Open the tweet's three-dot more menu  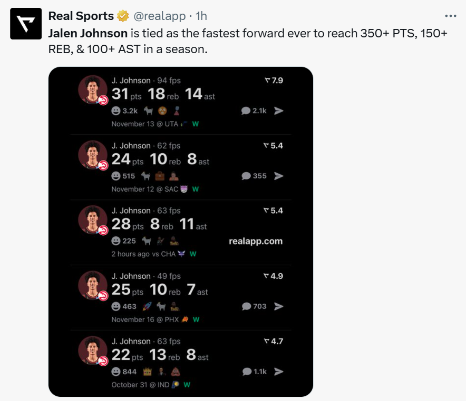pyautogui.click(x=450, y=16)
